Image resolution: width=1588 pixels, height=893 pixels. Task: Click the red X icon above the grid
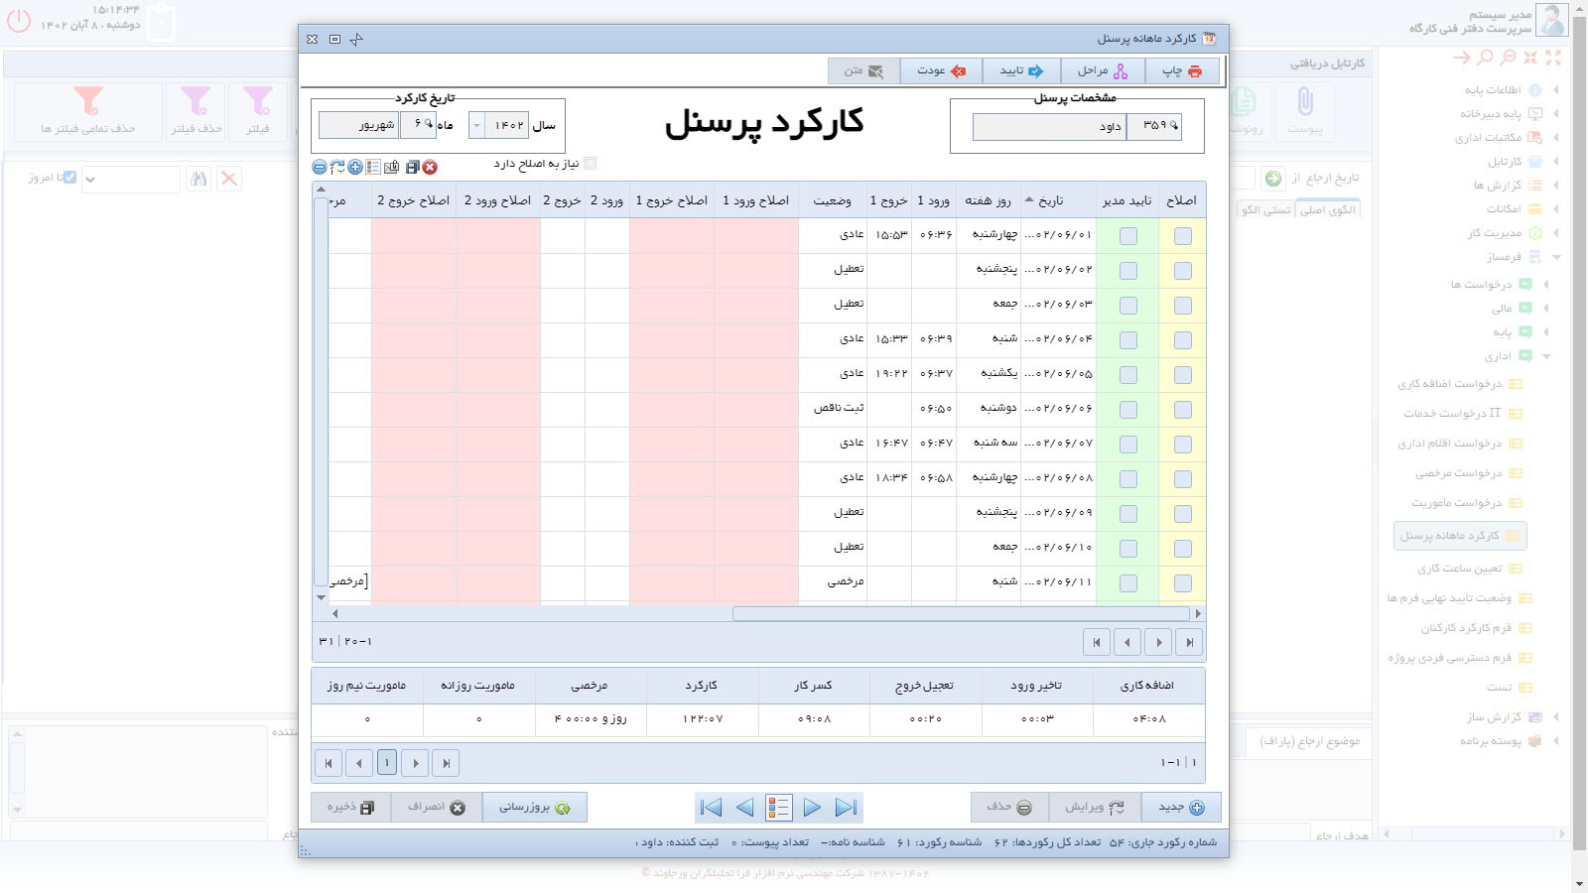coord(430,167)
